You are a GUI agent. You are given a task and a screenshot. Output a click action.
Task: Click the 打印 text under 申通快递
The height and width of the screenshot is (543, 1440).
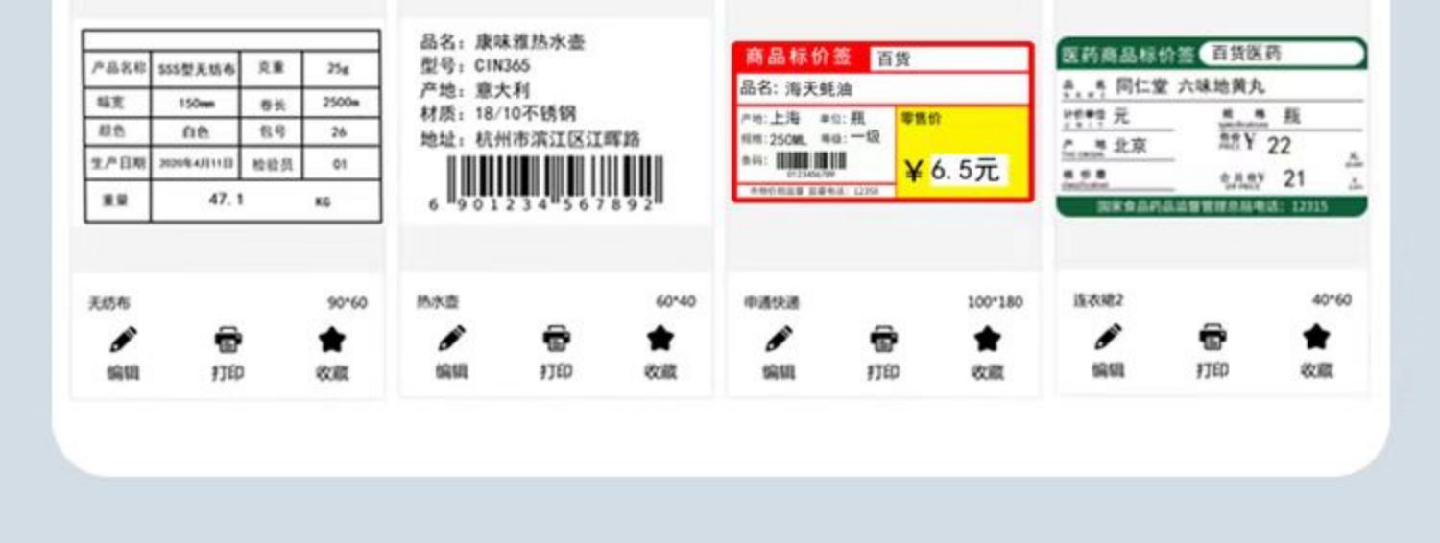[883, 372]
